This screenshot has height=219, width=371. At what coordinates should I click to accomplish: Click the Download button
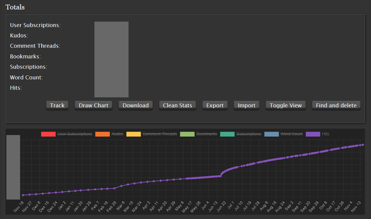tap(136, 105)
